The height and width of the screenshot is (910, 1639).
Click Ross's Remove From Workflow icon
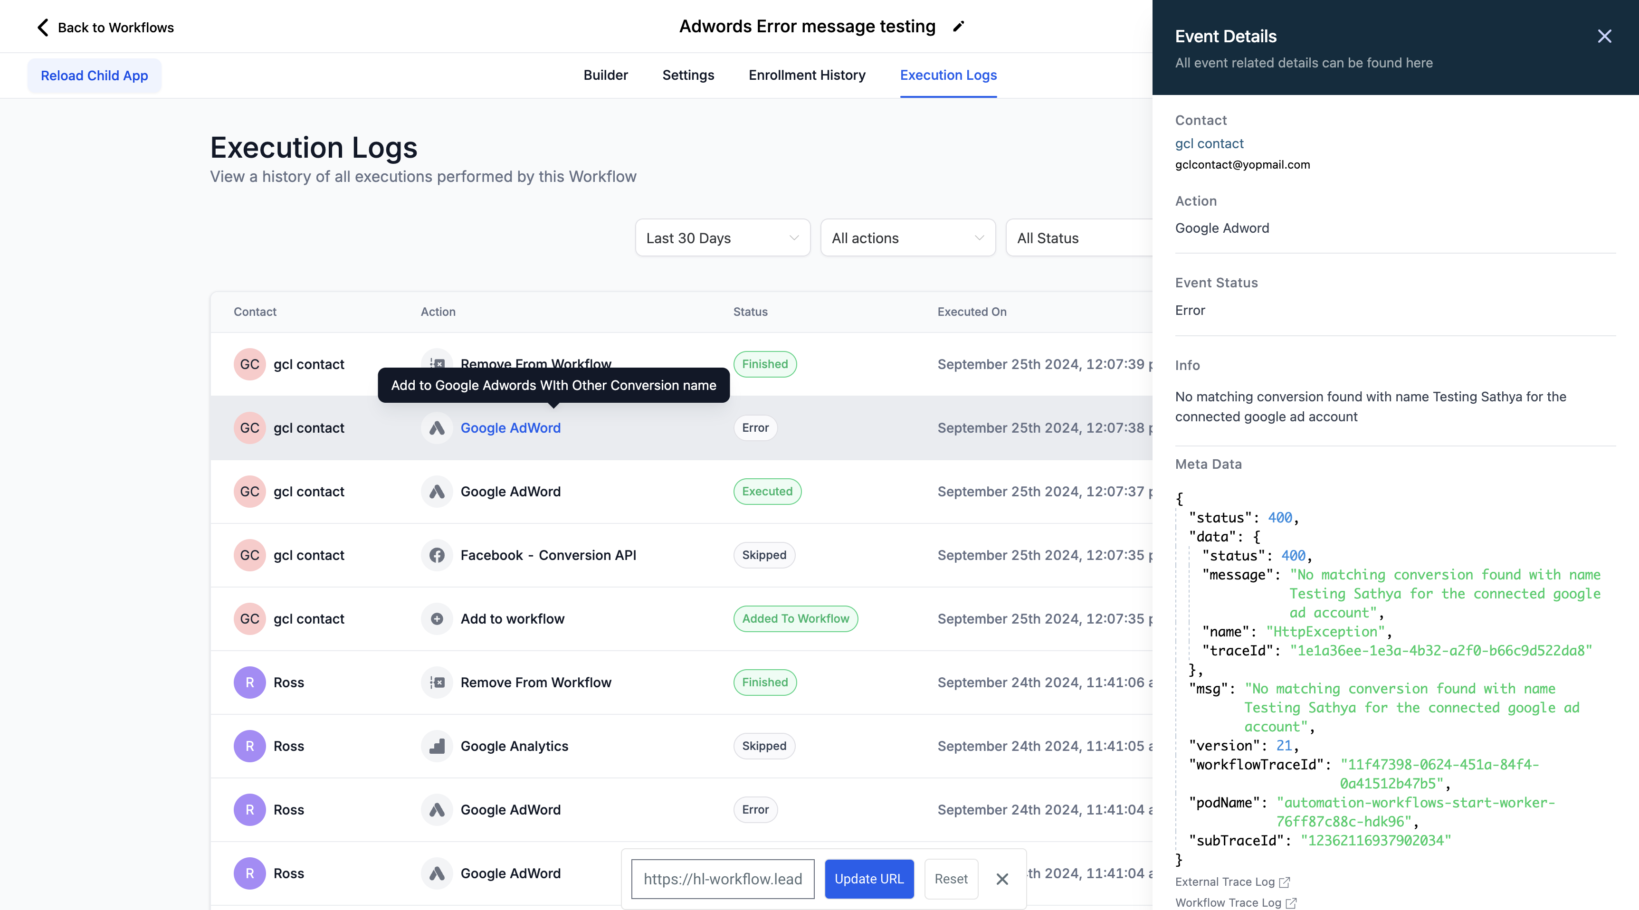click(437, 682)
